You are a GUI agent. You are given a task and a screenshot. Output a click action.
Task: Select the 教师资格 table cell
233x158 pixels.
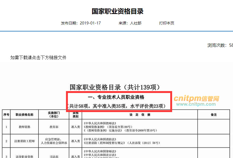(25, 126)
